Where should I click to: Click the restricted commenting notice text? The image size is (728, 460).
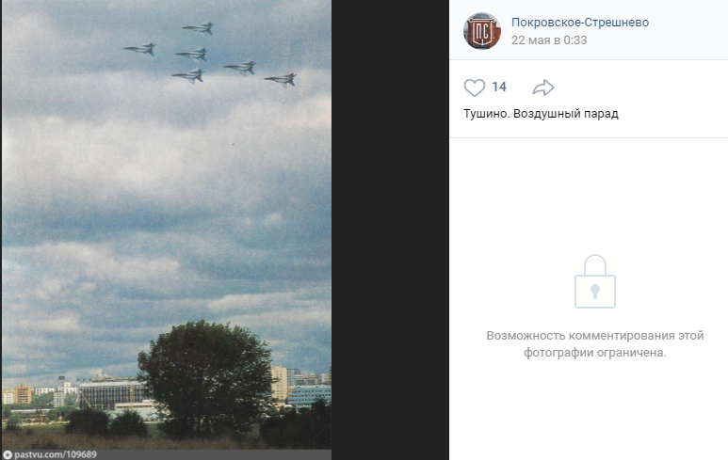(x=595, y=343)
